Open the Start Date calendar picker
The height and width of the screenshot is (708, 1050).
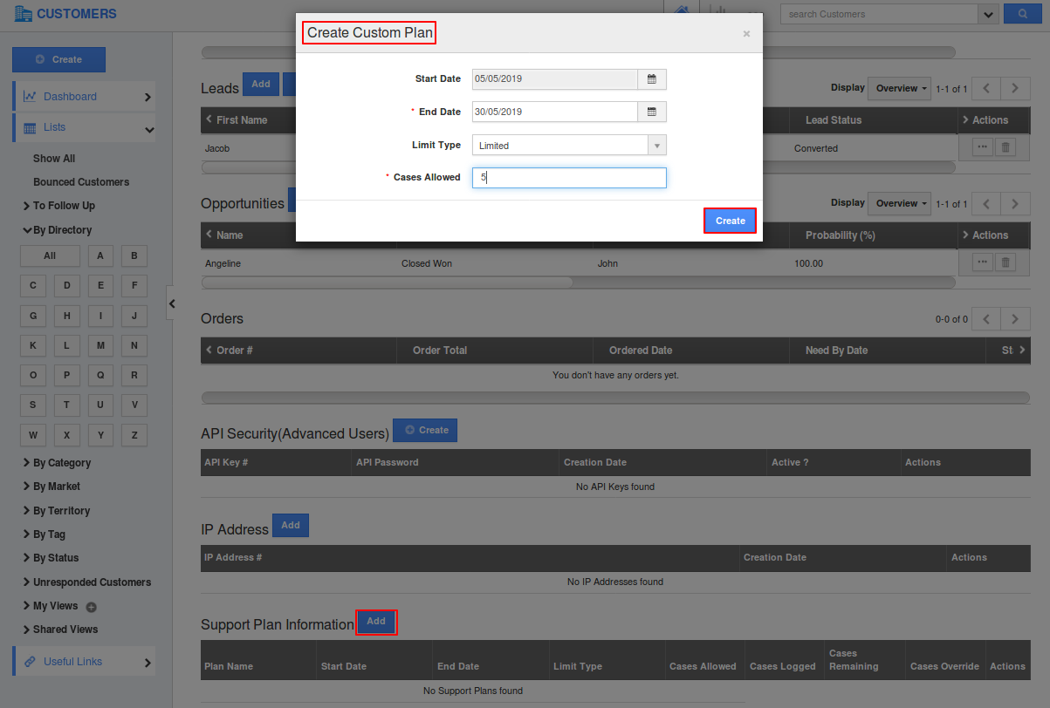click(651, 79)
